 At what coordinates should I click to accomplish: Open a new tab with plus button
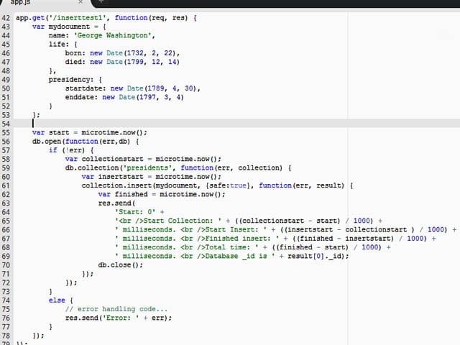(101, 1)
